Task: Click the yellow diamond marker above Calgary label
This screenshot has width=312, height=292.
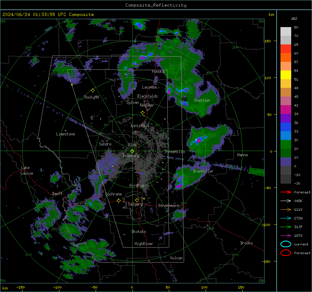Action: point(137,200)
